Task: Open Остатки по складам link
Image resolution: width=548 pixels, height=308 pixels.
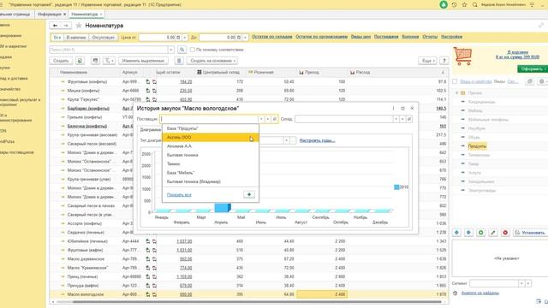Action: [272, 37]
